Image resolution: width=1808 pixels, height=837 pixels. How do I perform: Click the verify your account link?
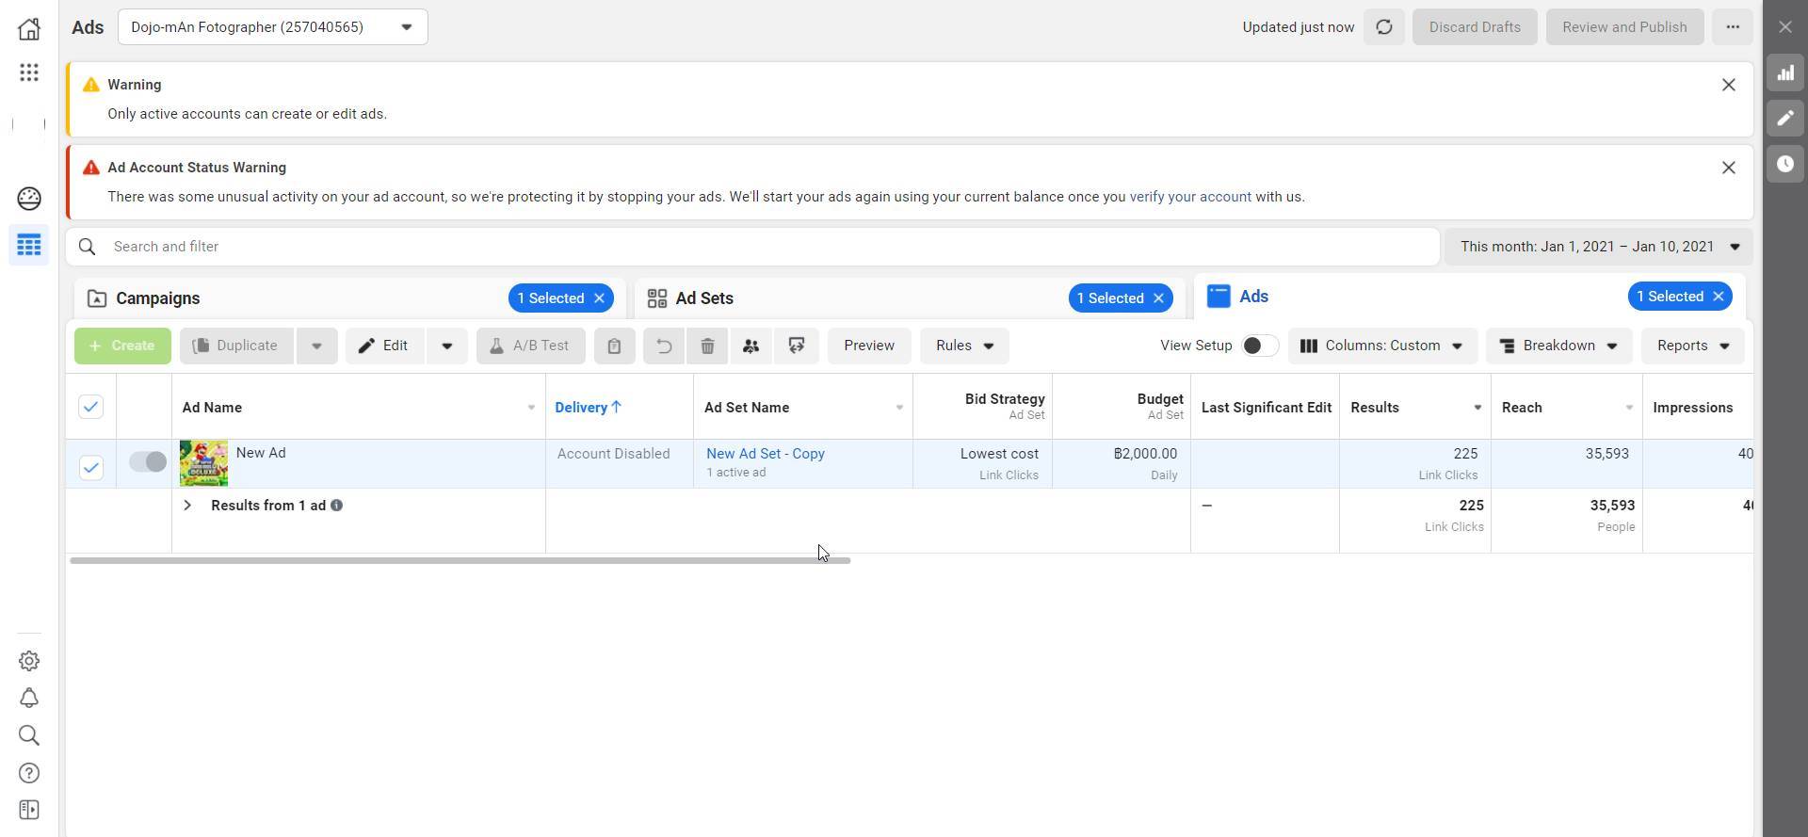point(1189,197)
